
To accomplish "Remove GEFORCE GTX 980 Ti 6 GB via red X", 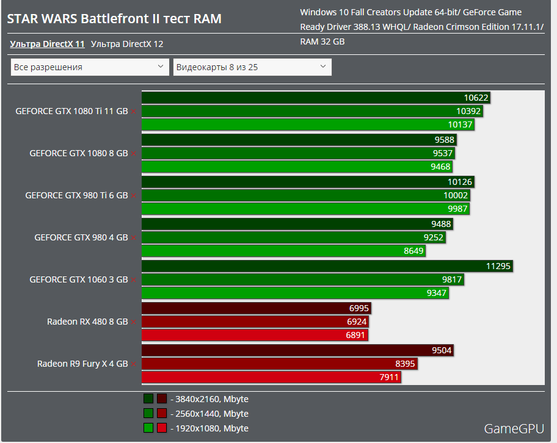I will coord(134,196).
